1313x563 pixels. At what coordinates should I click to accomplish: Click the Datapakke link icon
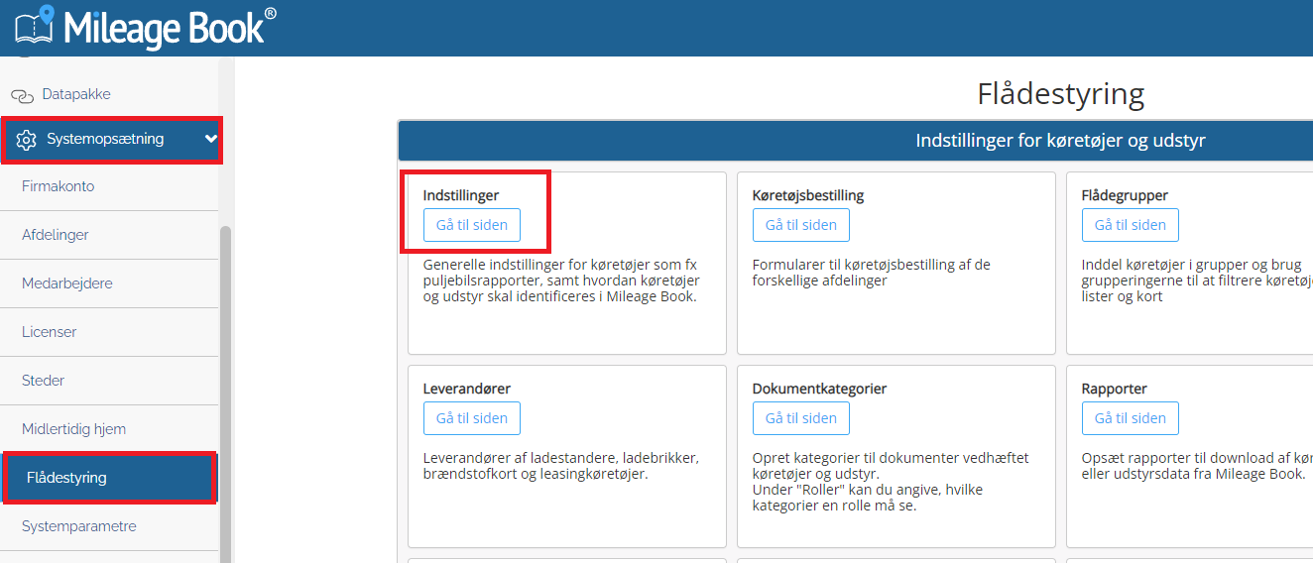pyautogui.click(x=22, y=95)
